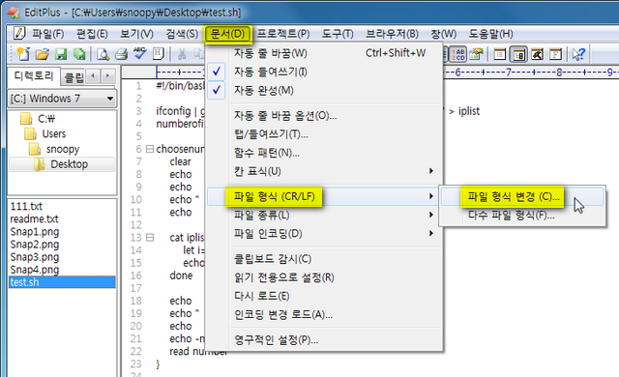
Task: Open 영구적인 설정(P)...
Action: (323, 339)
